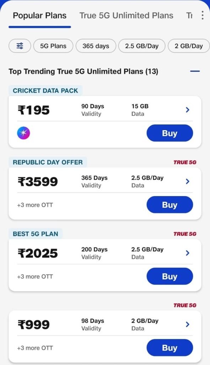Expand details arrow for ₹195 plan
This screenshot has width=210, height=365.
188,110
